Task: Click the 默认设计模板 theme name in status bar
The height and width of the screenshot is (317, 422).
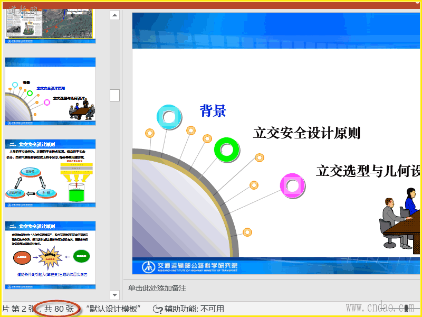Action: coord(113,309)
